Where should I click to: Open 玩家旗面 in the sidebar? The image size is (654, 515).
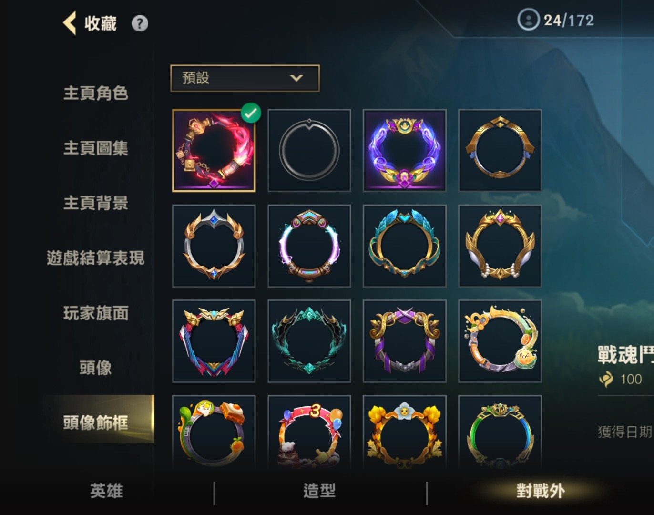click(96, 313)
